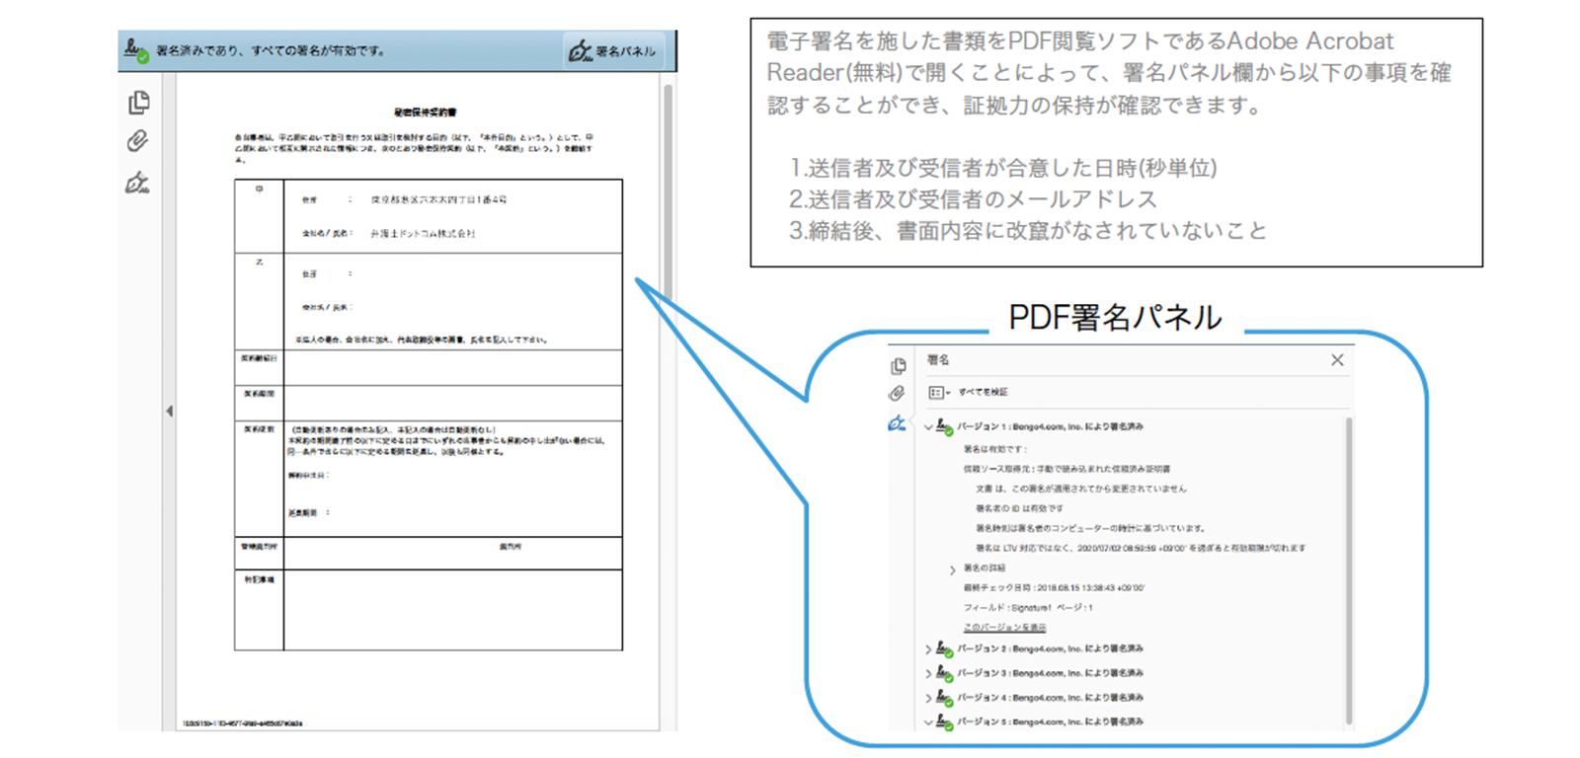Expand the バージョン 4 signature entry
Viewport: 1580px width, 758px height.
[928, 698]
